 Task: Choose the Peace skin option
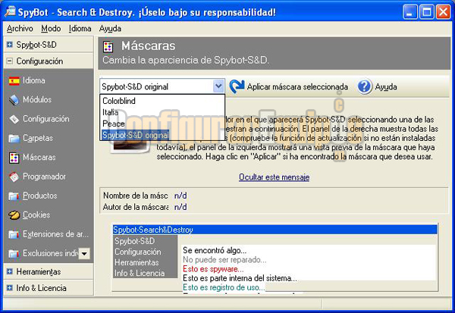click(x=162, y=124)
